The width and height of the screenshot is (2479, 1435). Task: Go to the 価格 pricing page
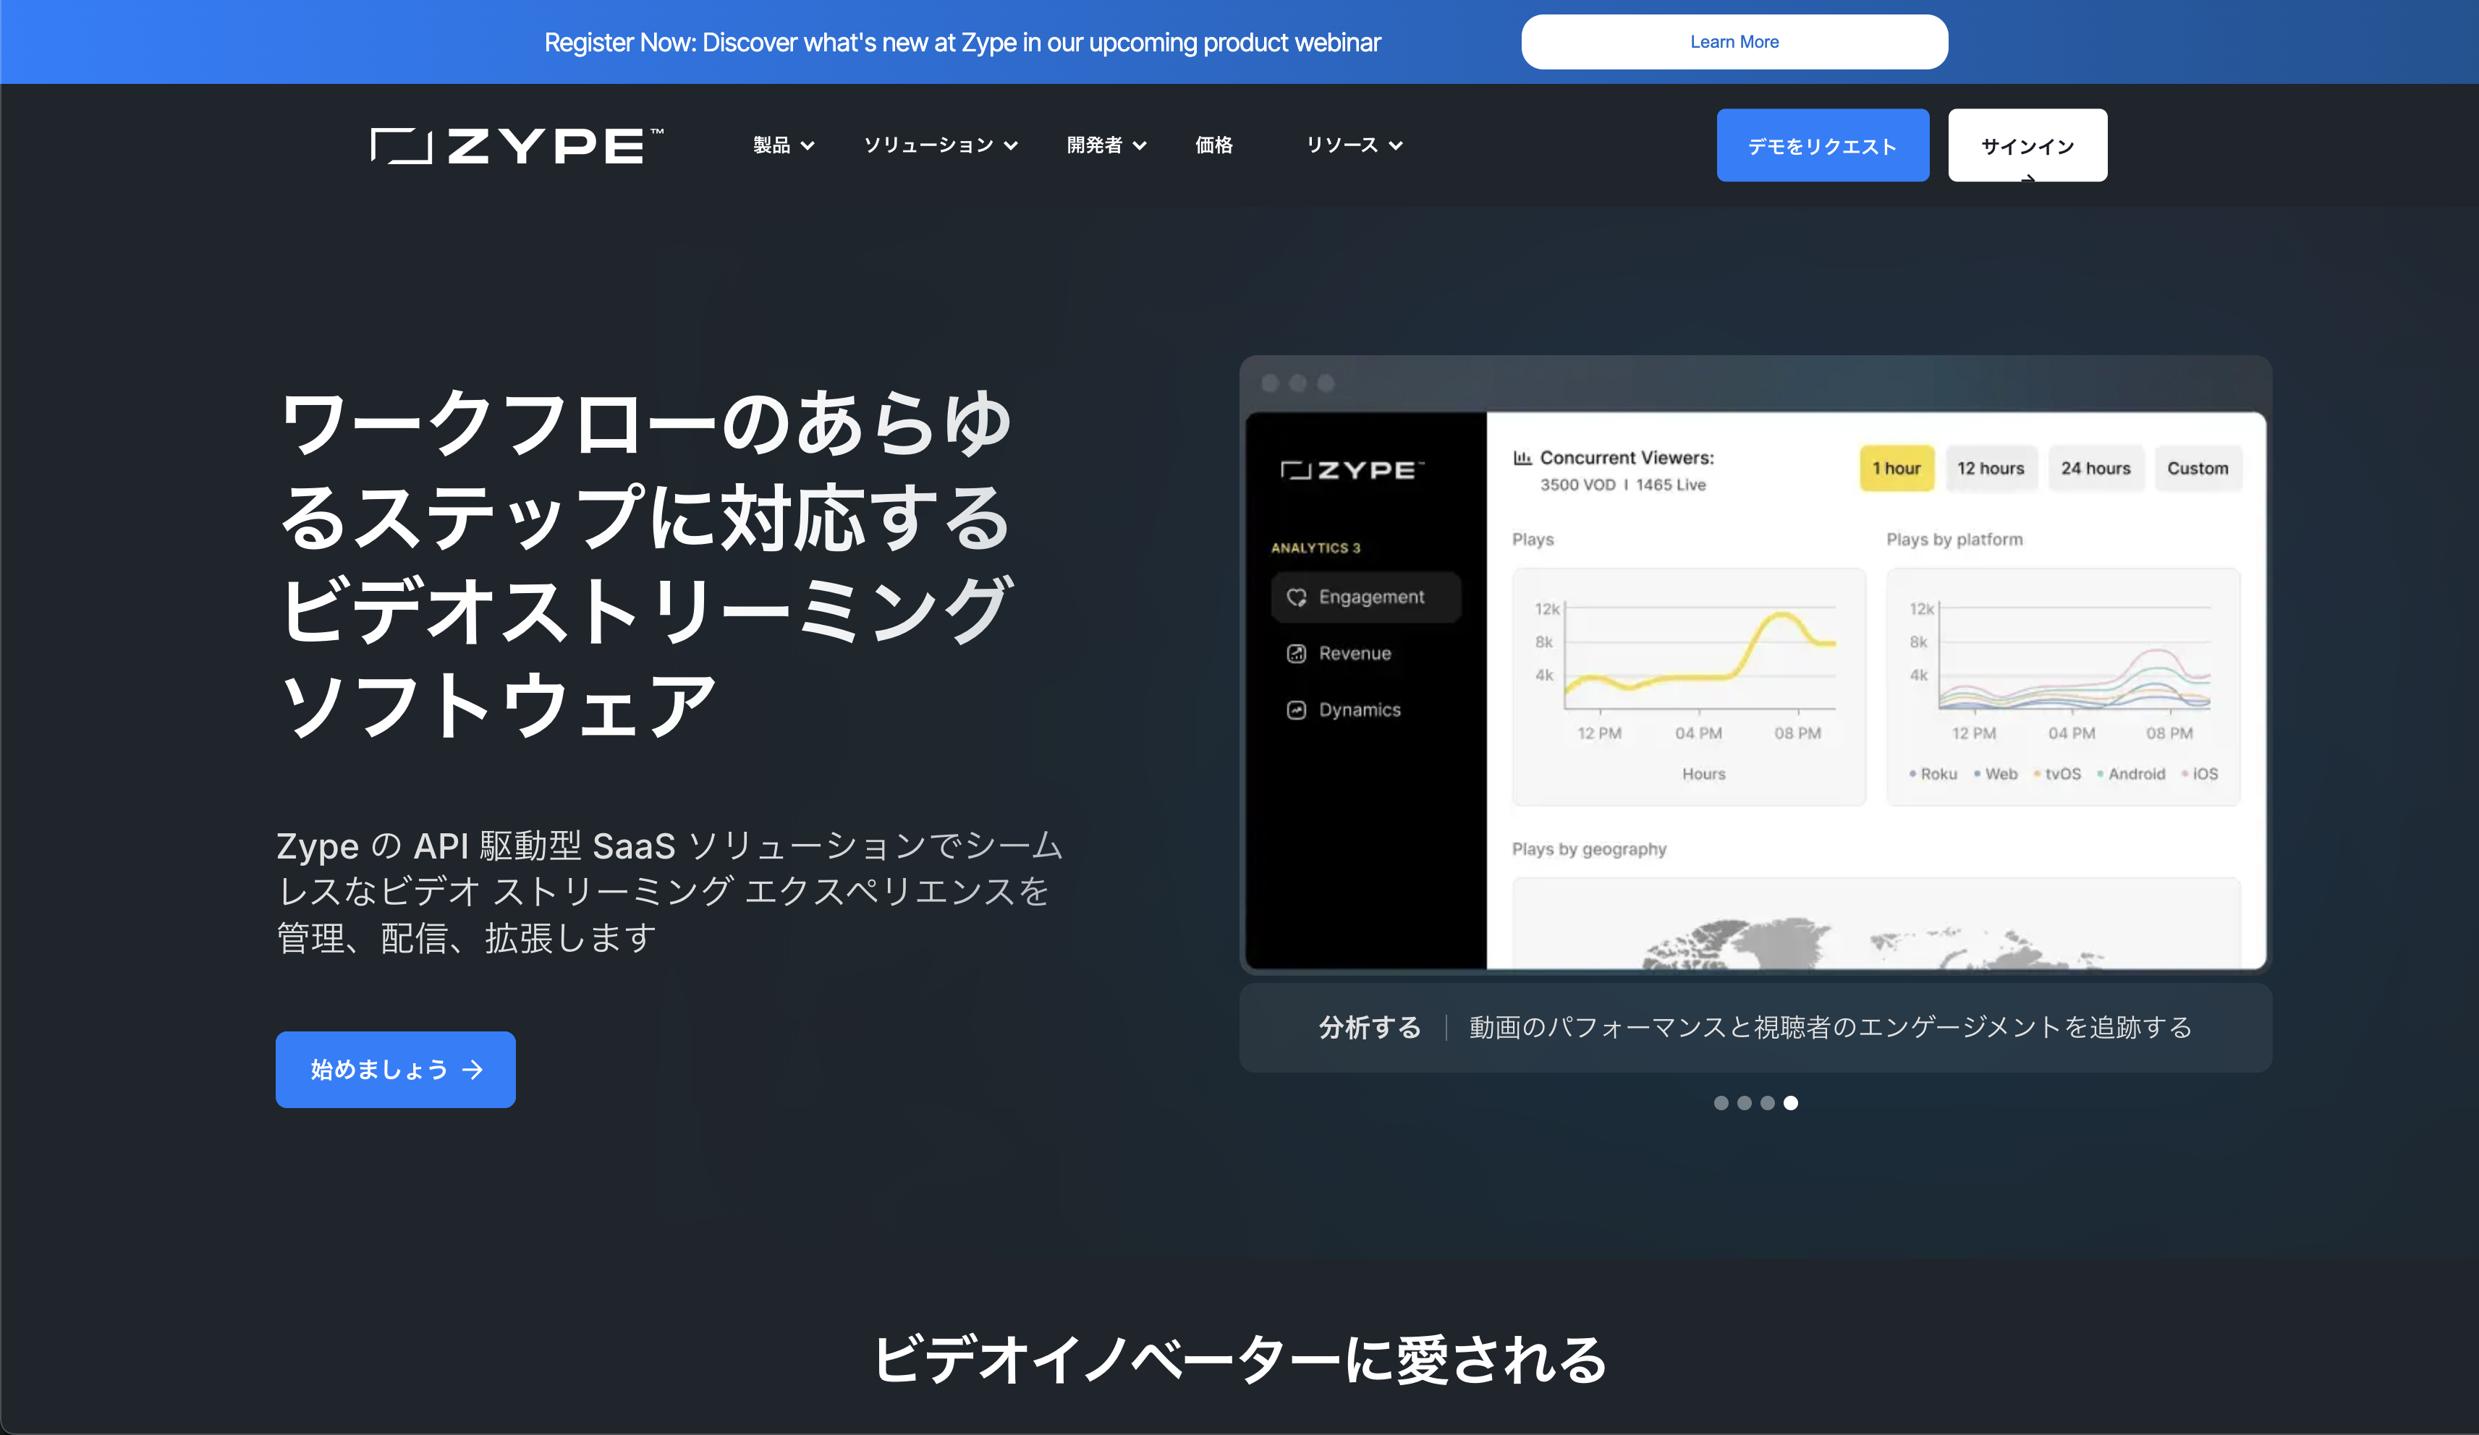(1214, 145)
